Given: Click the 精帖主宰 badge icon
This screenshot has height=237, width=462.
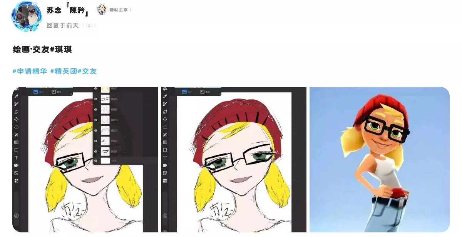Looking at the screenshot, I should (x=102, y=10).
